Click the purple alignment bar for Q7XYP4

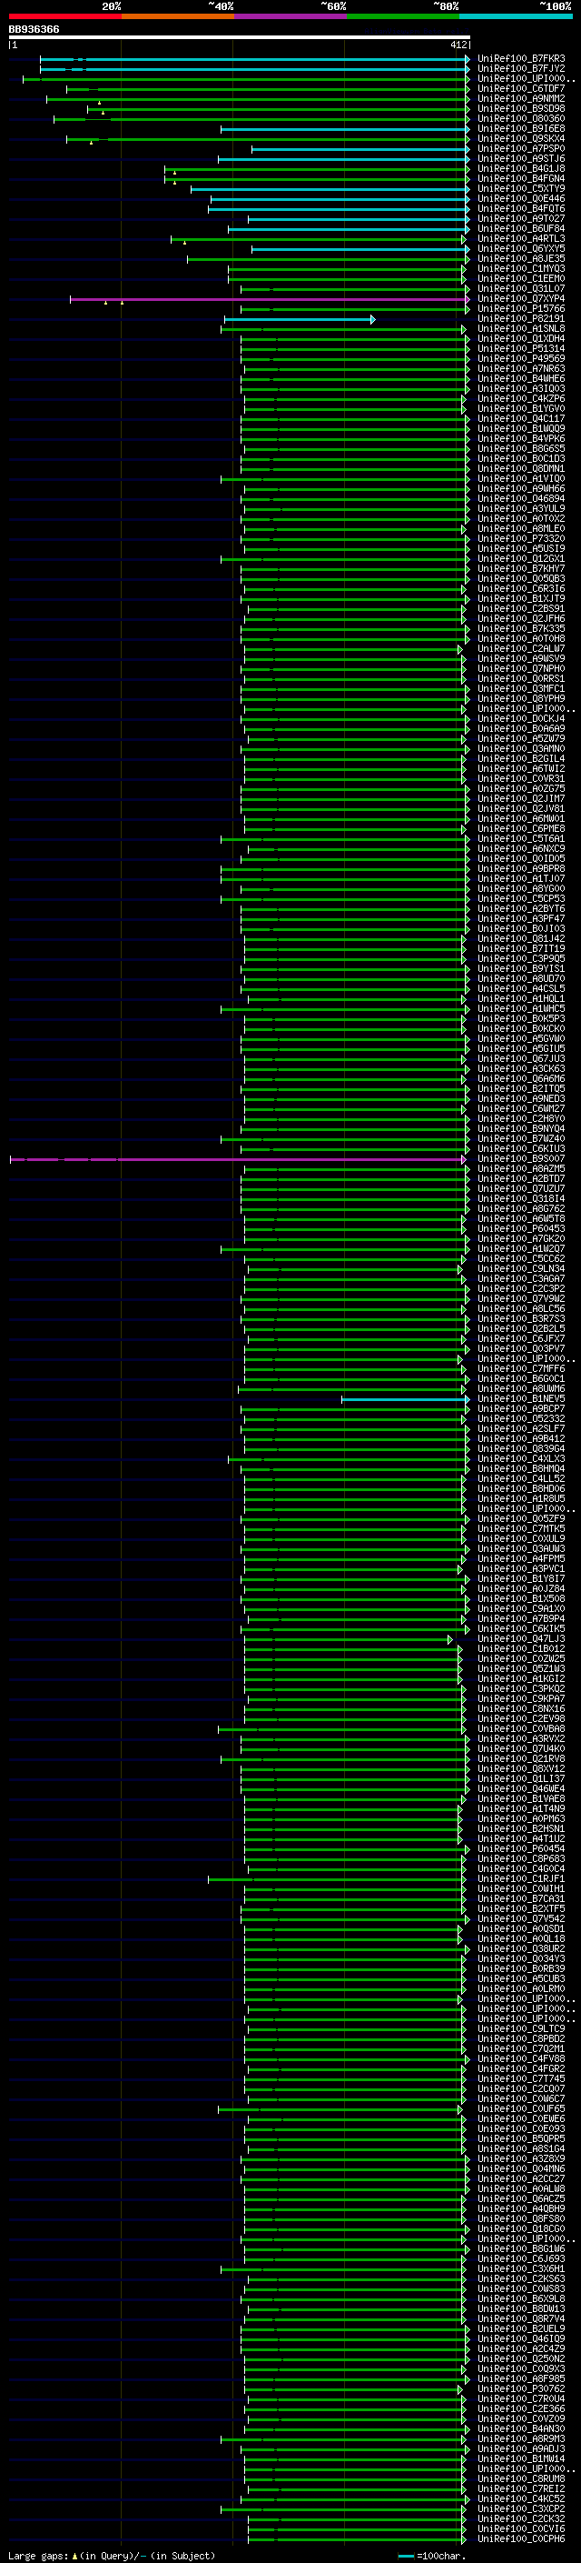click(x=269, y=298)
